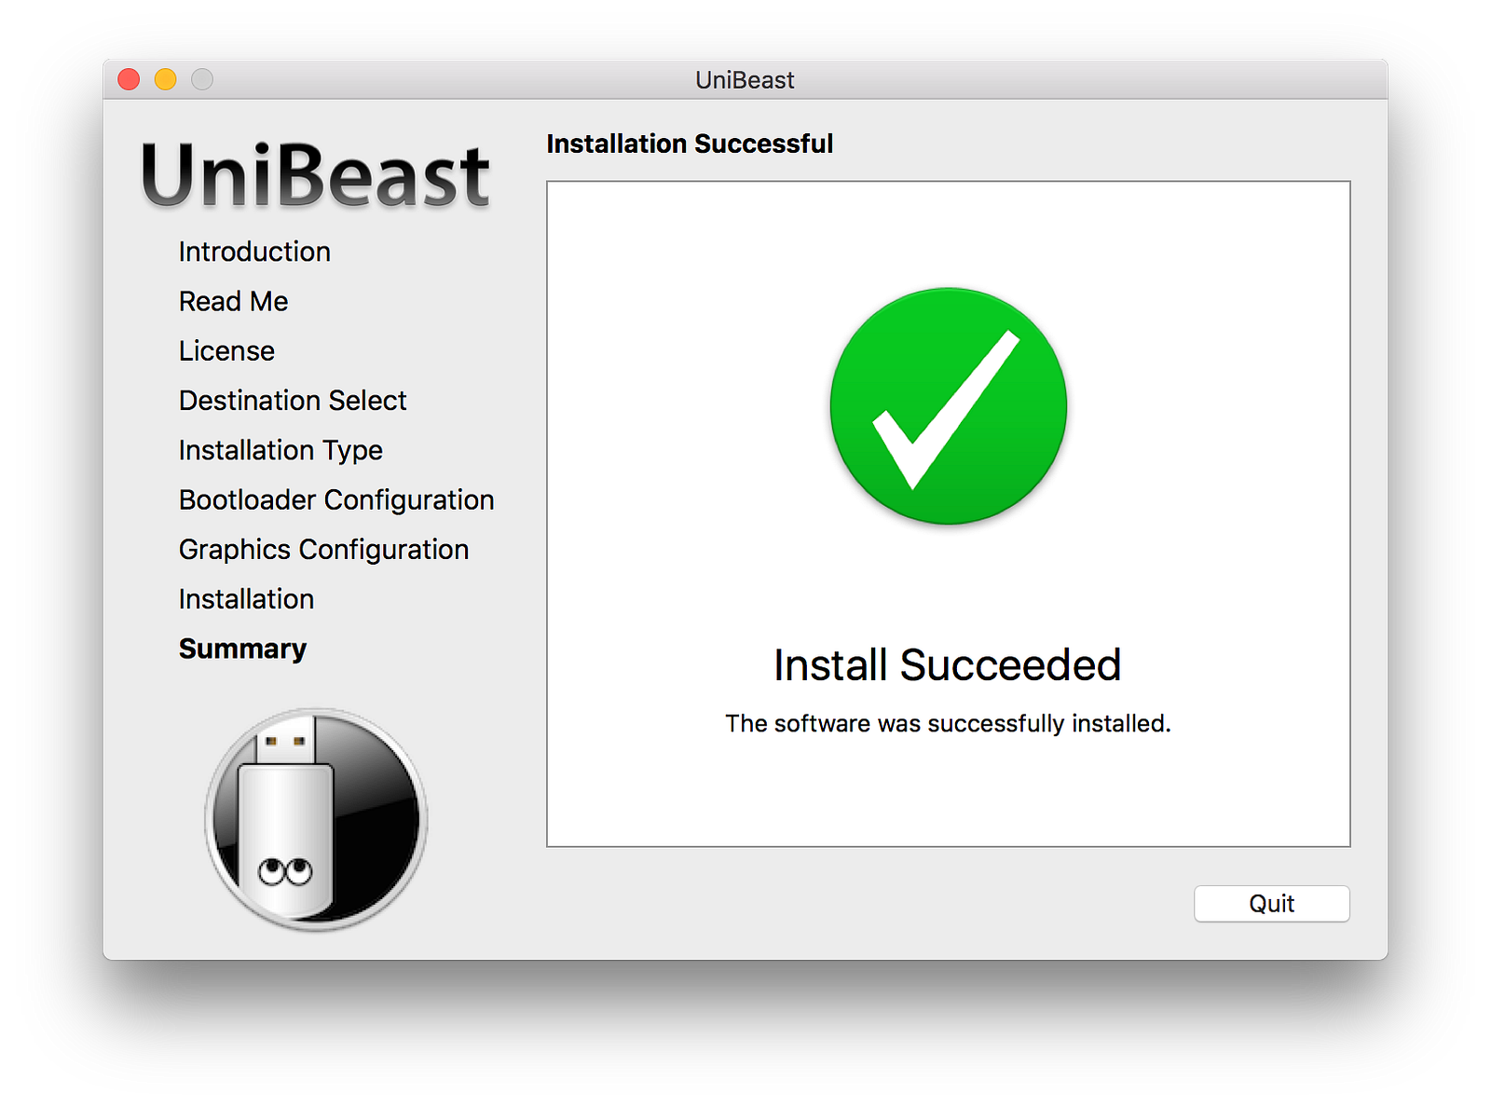Select the Installation step in sidebar
1491x1107 pixels.
tap(246, 599)
